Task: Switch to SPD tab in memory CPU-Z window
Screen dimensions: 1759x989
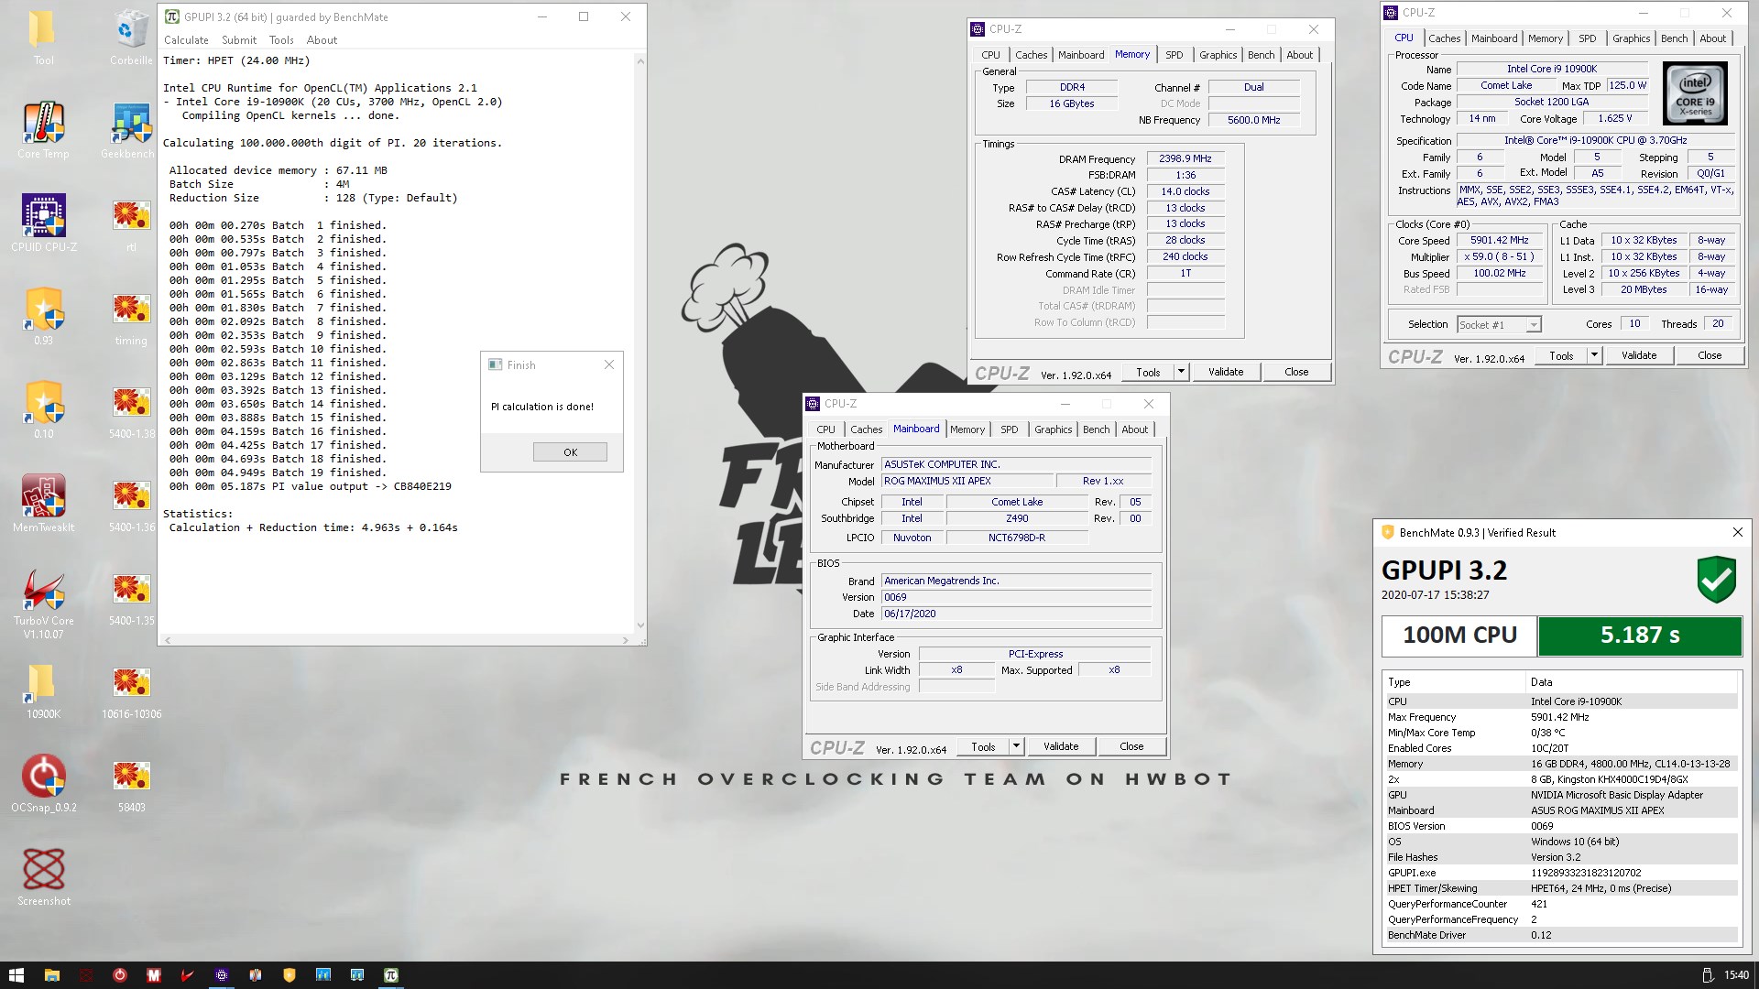Action: pos(1174,55)
